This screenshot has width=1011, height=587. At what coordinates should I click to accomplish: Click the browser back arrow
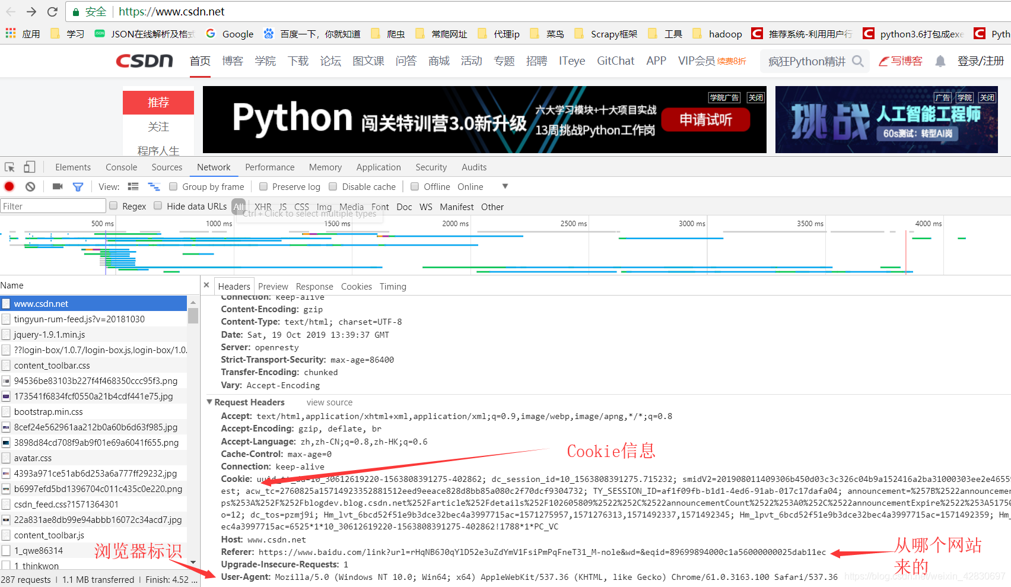click(x=11, y=11)
